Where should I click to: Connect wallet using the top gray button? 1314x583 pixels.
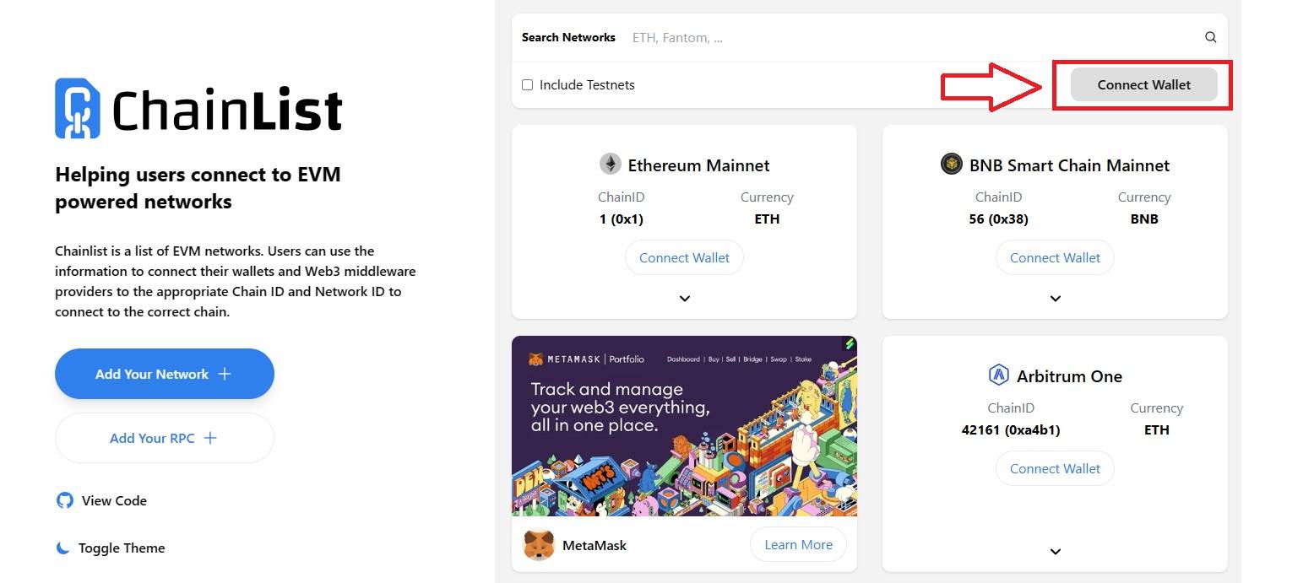pos(1143,84)
